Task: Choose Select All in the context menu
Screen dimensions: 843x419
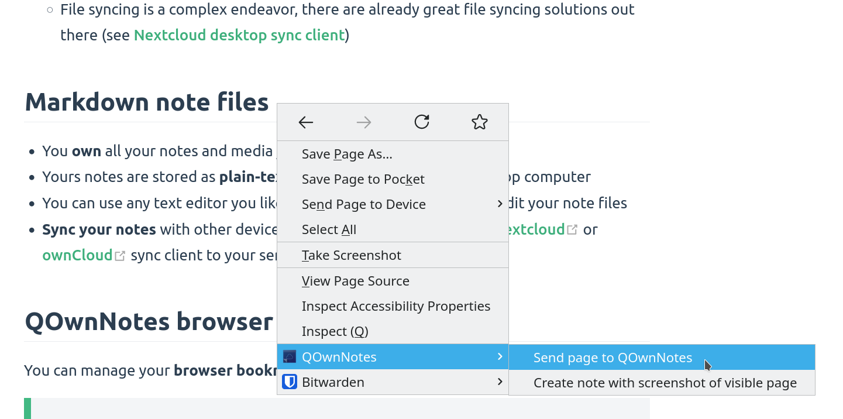Action: [x=329, y=229]
